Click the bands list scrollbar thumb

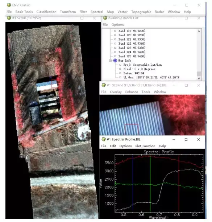pos(199,74)
